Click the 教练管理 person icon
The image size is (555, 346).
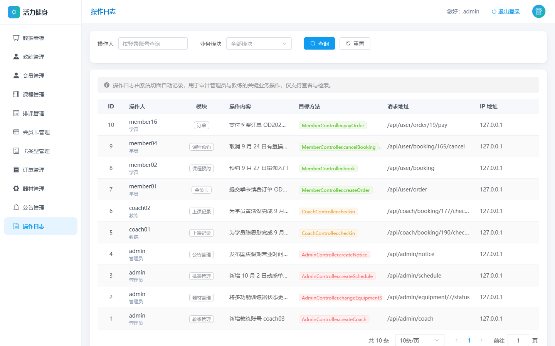click(16, 57)
